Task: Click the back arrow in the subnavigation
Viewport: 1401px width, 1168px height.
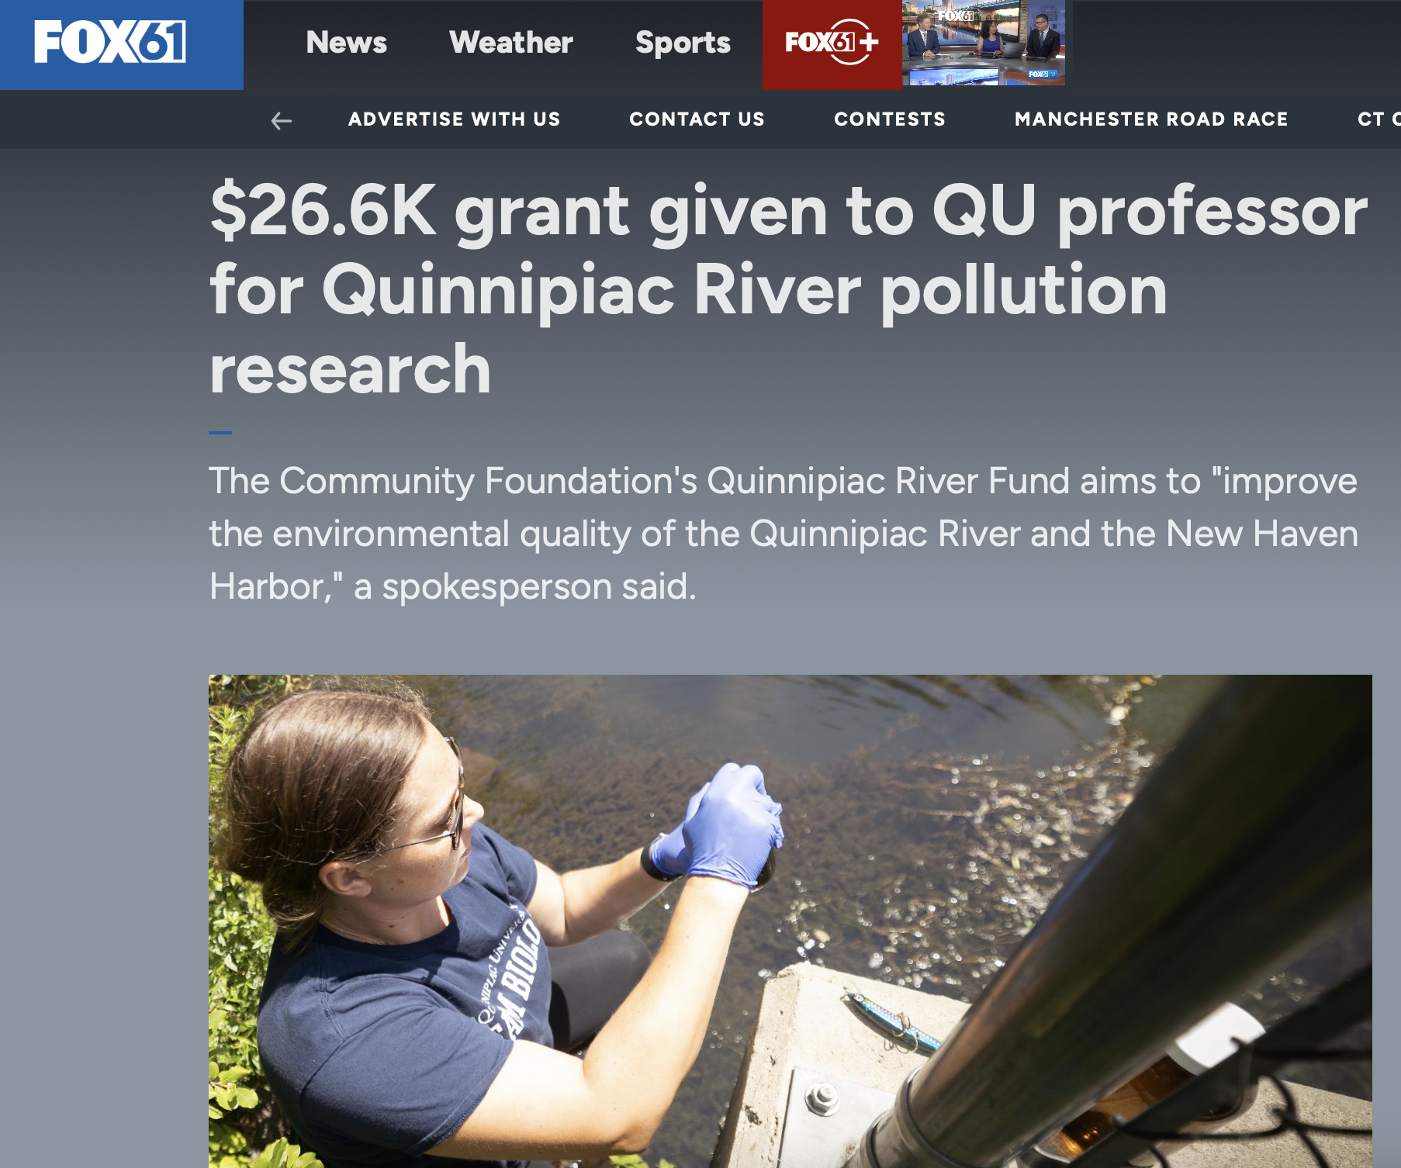Action: pyautogui.click(x=281, y=120)
